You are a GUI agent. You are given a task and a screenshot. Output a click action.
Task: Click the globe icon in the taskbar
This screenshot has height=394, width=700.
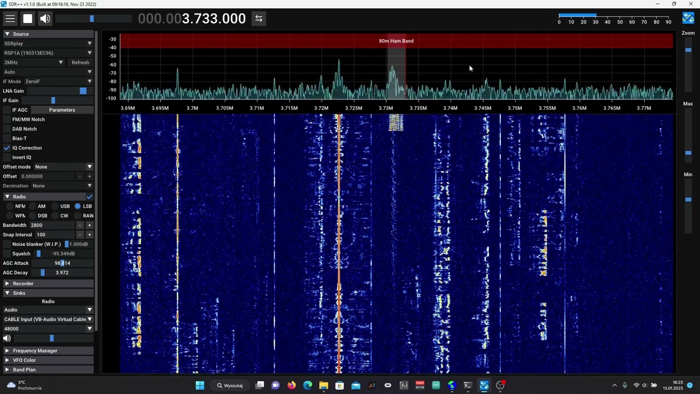coord(452,385)
